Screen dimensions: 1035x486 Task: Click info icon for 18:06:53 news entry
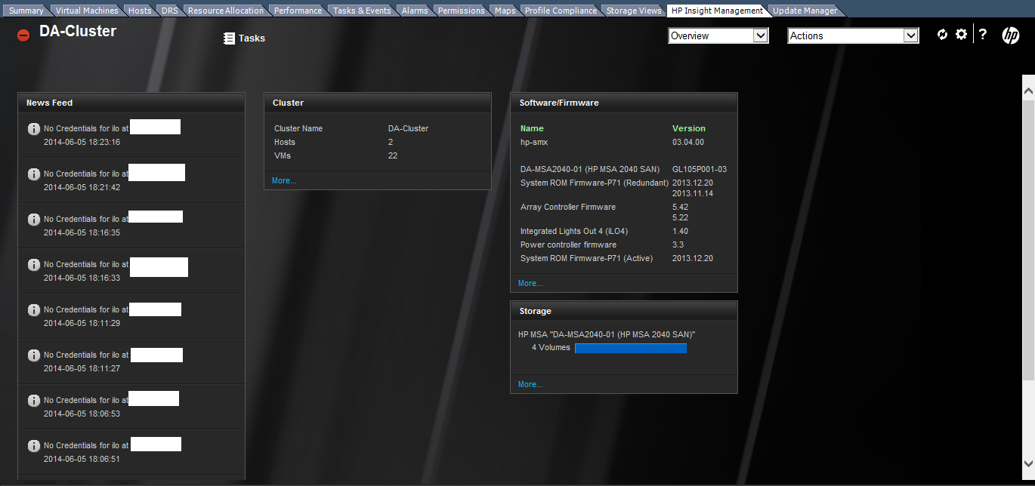[34, 401]
